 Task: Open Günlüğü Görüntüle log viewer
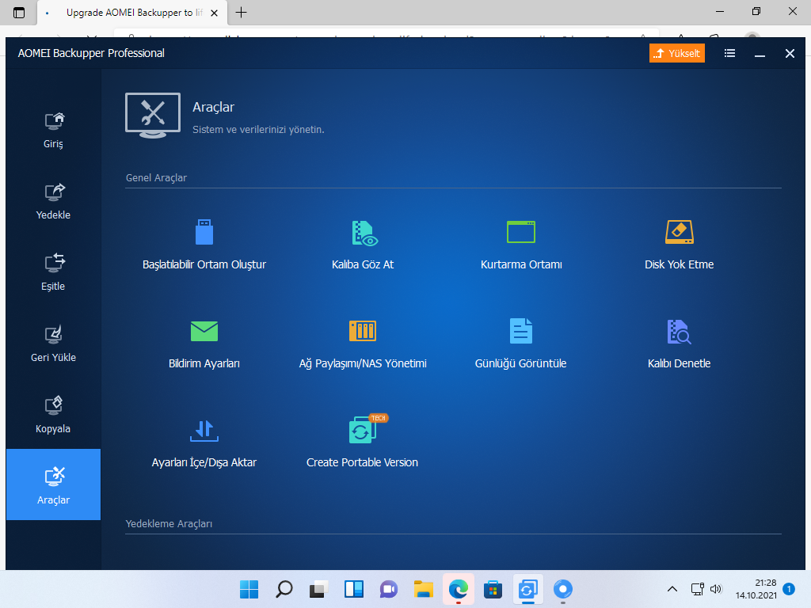521,344
